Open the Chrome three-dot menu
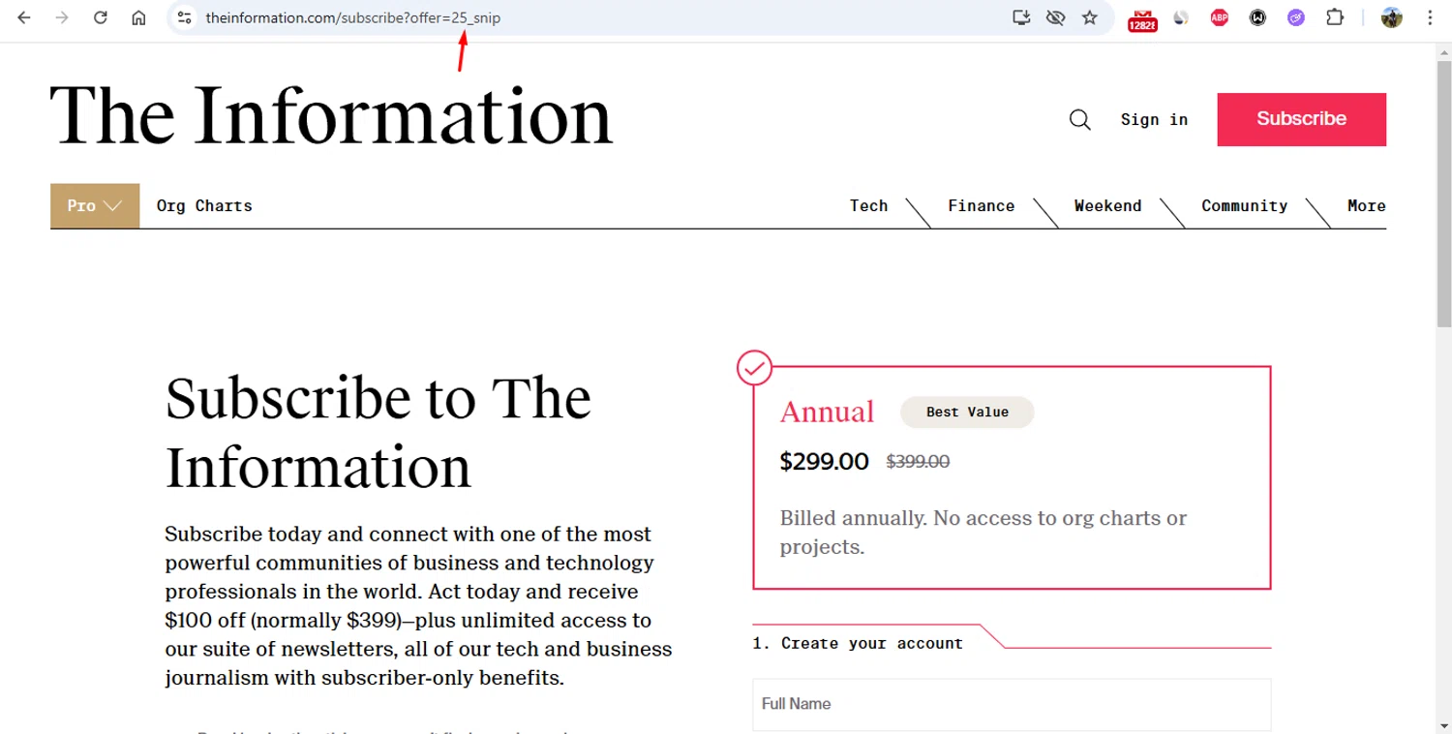 1430,17
